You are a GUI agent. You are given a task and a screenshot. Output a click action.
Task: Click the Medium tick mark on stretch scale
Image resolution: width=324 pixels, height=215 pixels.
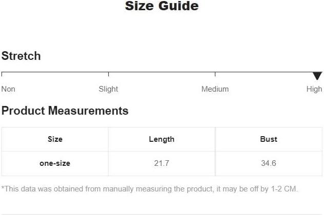[x=215, y=74]
